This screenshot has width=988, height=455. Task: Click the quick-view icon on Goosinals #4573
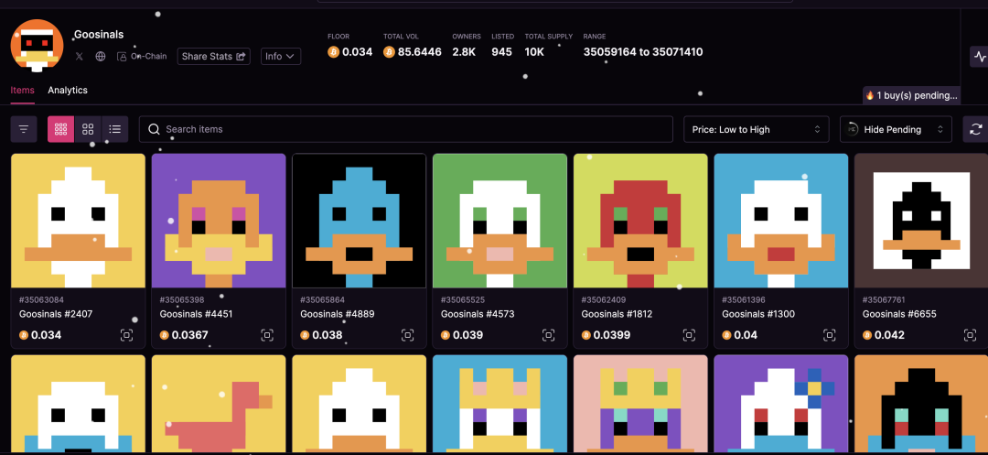(548, 335)
